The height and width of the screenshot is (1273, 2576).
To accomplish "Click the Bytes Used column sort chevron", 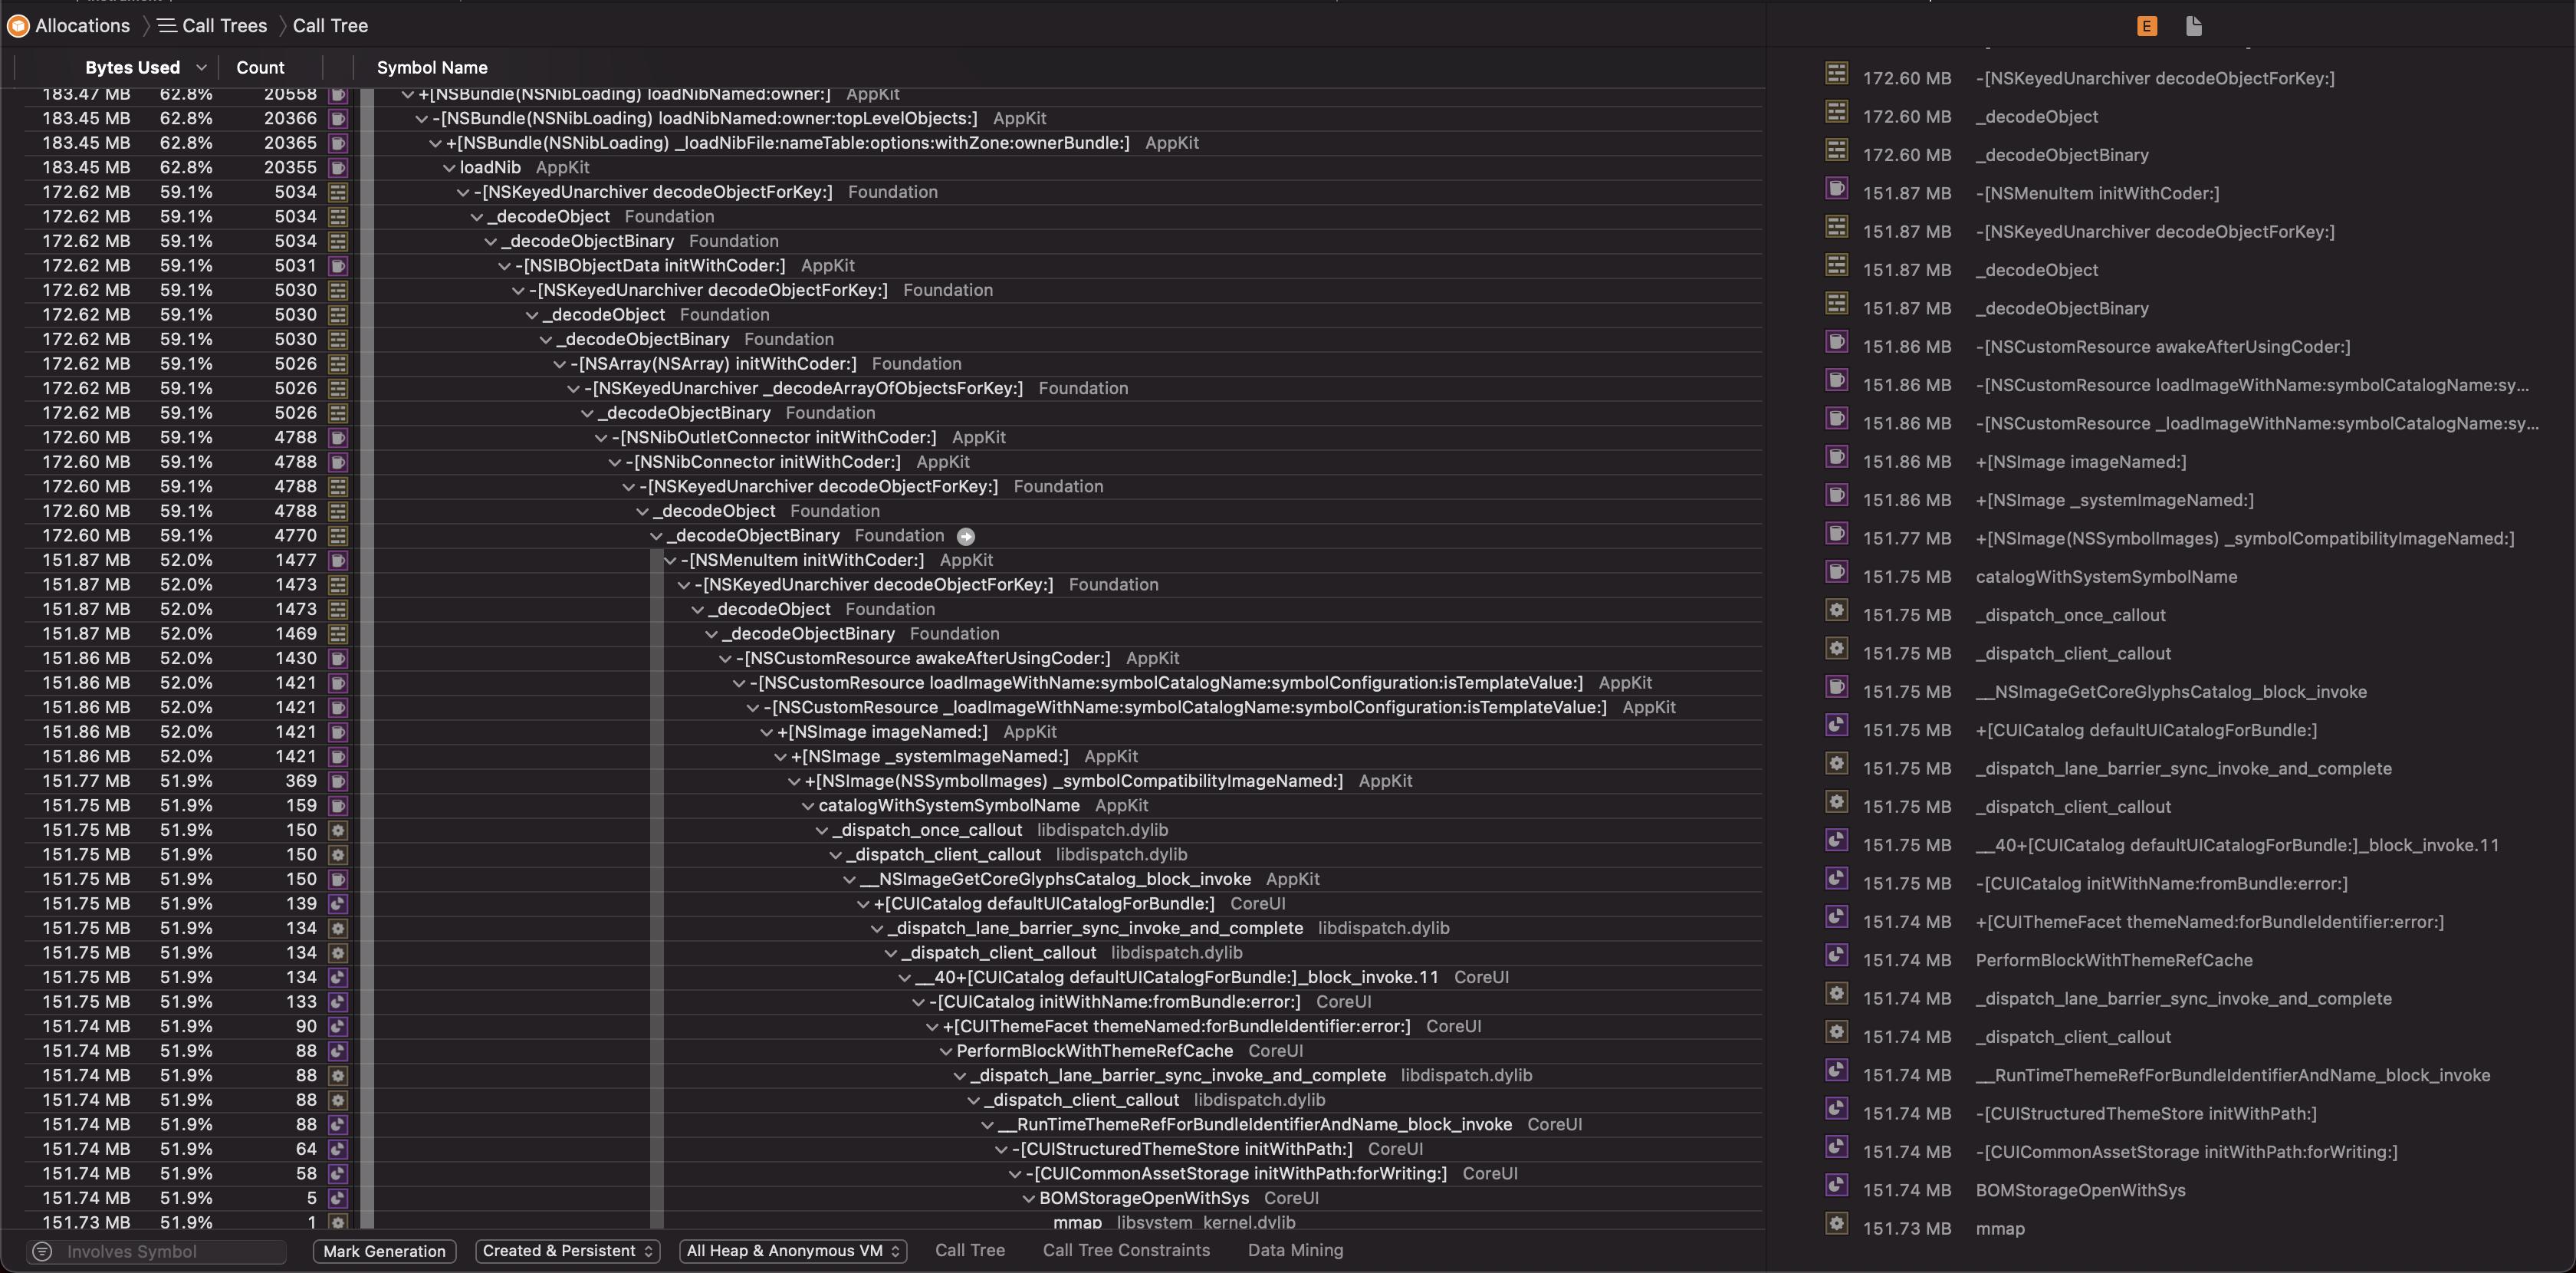I will coord(201,68).
